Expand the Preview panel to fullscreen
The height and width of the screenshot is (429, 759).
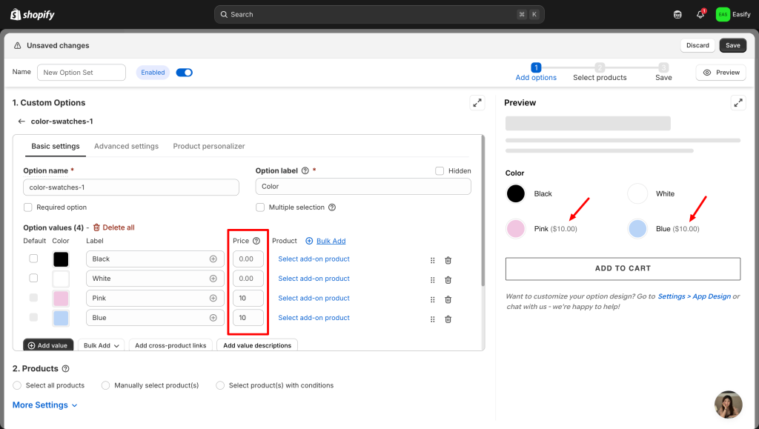(738, 103)
